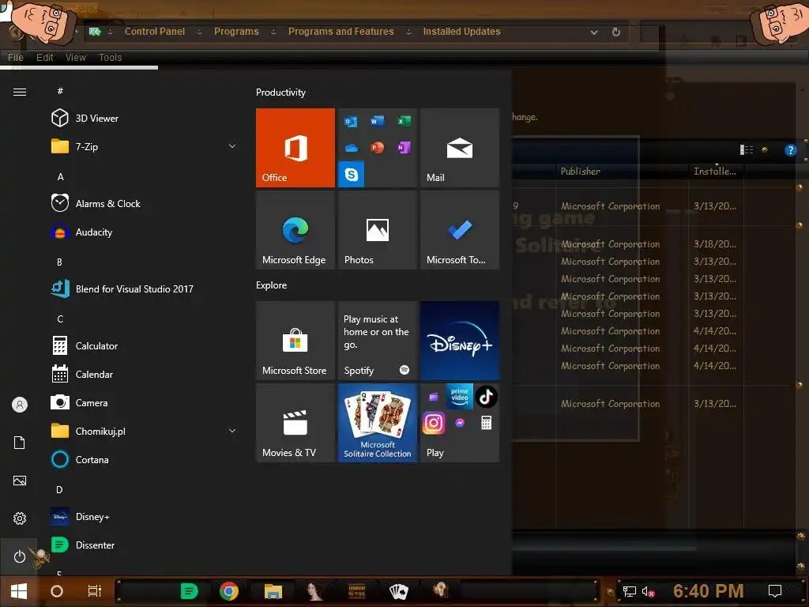
Task: Launch the Disney+ tile
Action: coord(460,341)
